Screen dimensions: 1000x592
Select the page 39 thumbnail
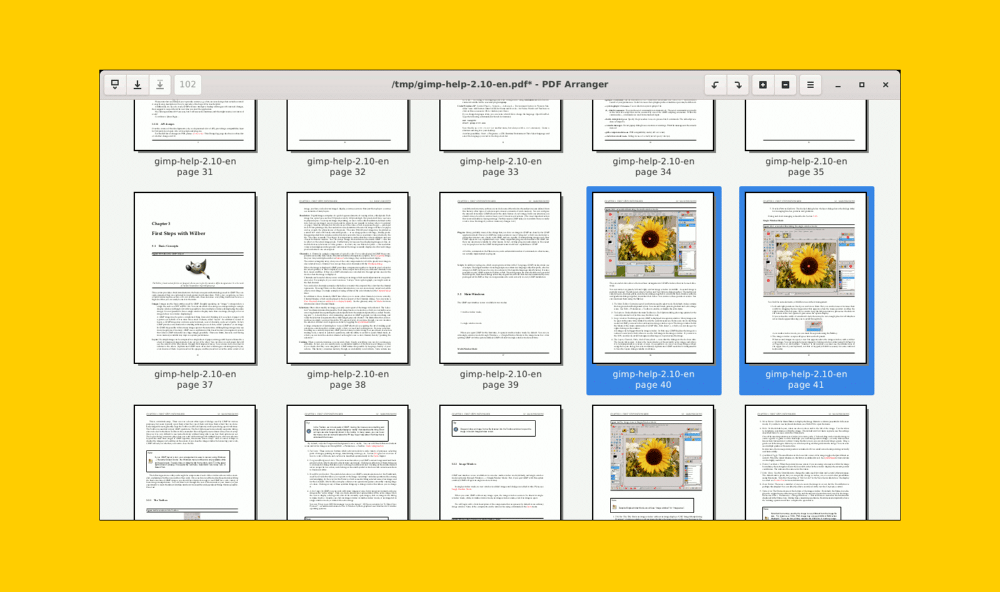pyautogui.click(x=500, y=278)
